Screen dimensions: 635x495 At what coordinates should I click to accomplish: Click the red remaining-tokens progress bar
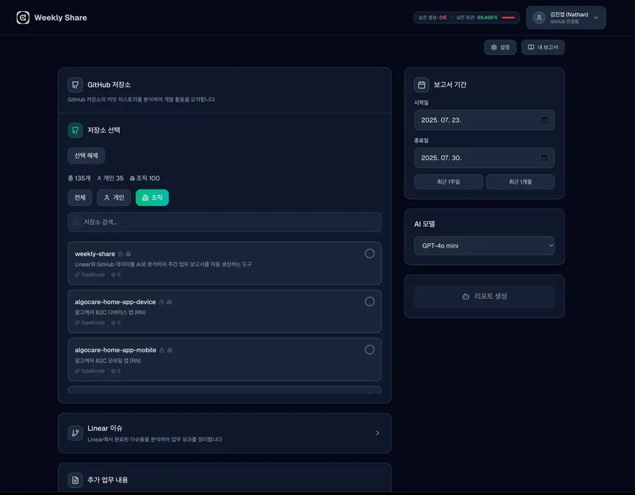[x=508, y=18]
